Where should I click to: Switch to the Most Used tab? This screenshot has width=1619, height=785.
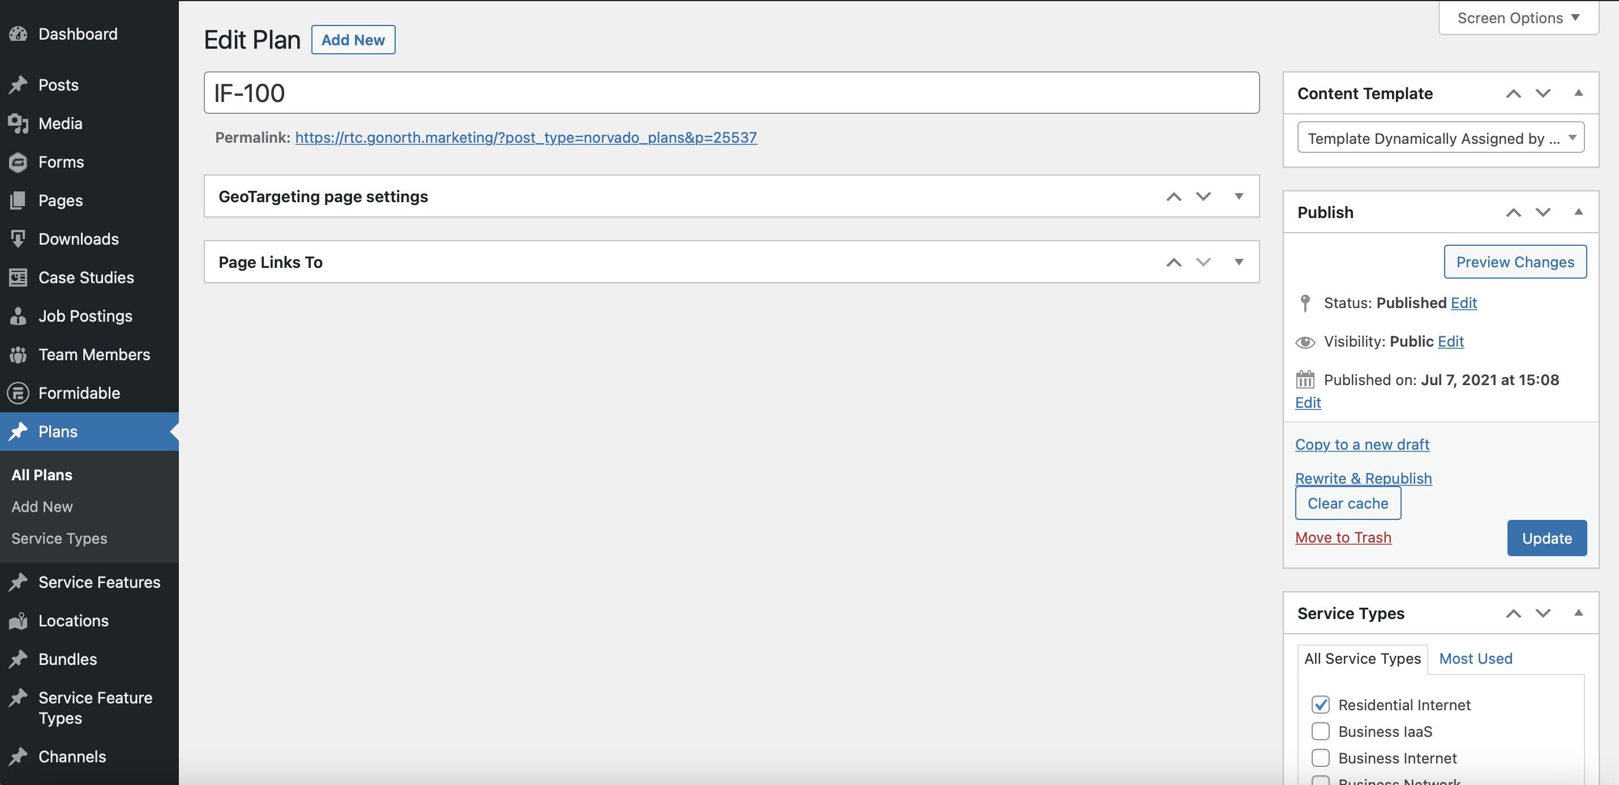(1475, 659)
